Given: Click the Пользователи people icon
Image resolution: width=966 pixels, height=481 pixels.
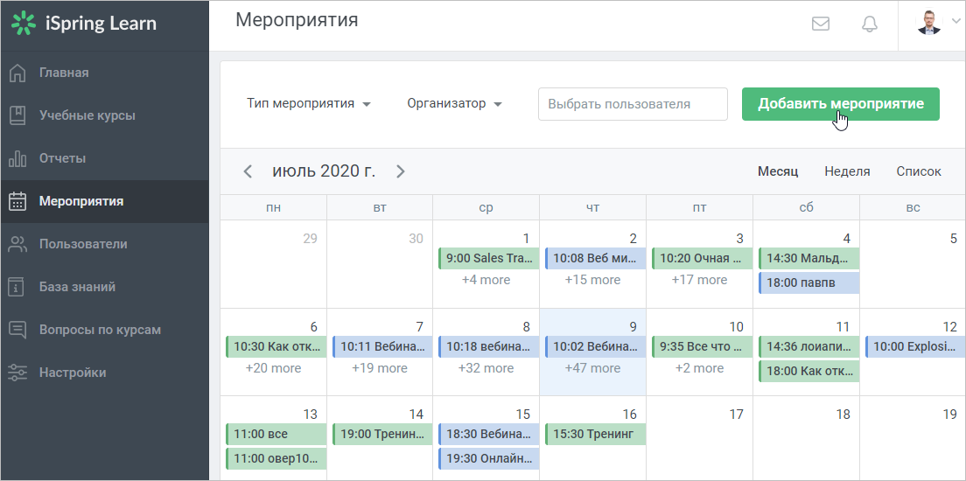Looking at the screenshot, I should 17,244.
